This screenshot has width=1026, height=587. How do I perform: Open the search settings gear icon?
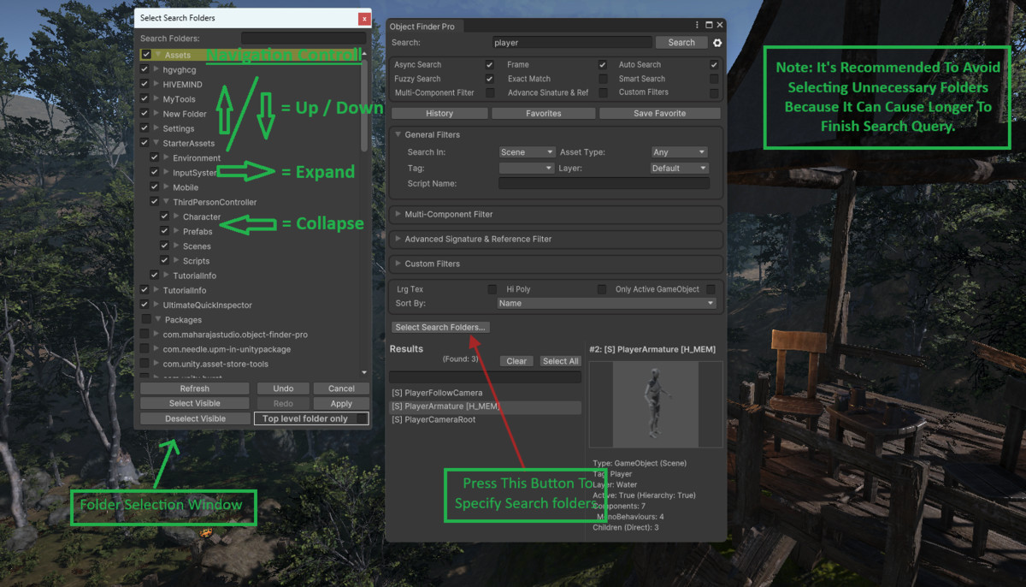[x=716, y=42]
